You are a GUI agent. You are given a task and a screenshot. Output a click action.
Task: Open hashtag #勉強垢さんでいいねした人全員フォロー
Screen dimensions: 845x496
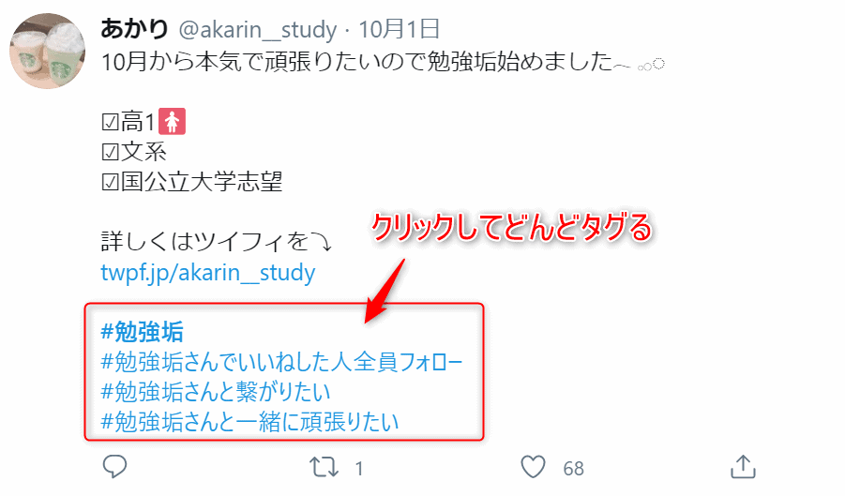coord(282,362)
